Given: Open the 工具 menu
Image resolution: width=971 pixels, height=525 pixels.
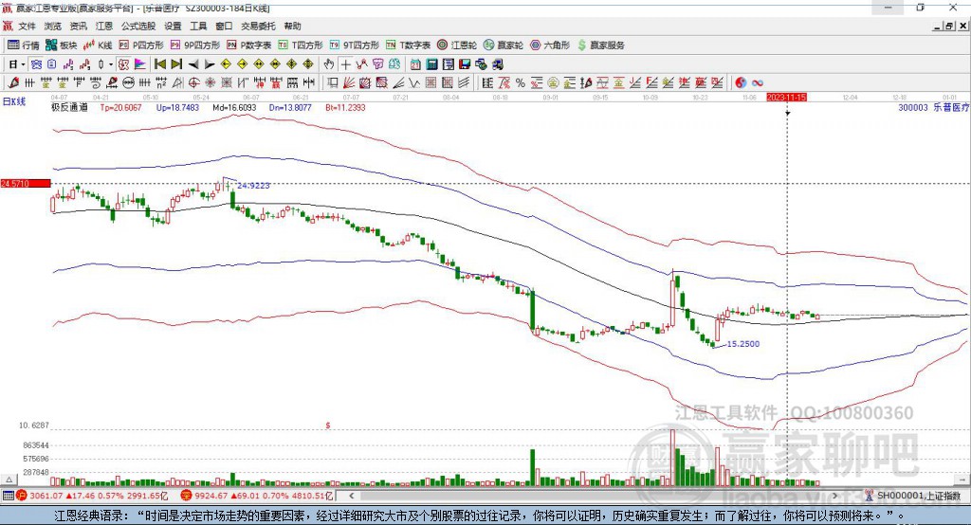Looking at the screenshot, I should coord(198,26).
